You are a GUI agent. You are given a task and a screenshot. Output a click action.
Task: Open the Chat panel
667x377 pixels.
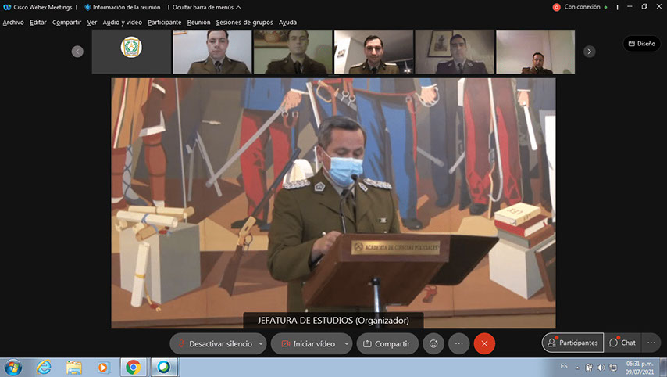pyautogui.click(x=622, y=343)
